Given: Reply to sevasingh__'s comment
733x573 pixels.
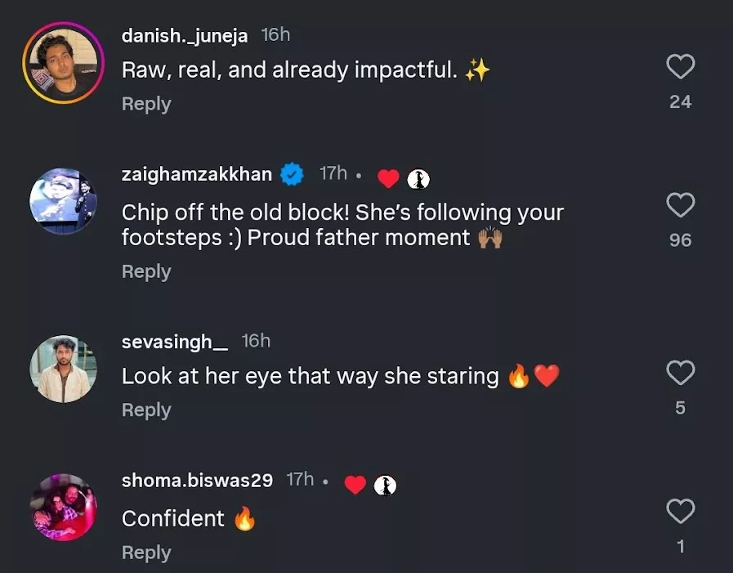Looking at the screenshot, I should (x=146, y=410).
